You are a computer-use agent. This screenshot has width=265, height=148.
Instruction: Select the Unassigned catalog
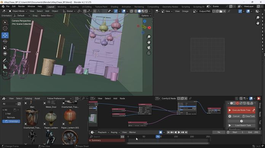(11, 121)
